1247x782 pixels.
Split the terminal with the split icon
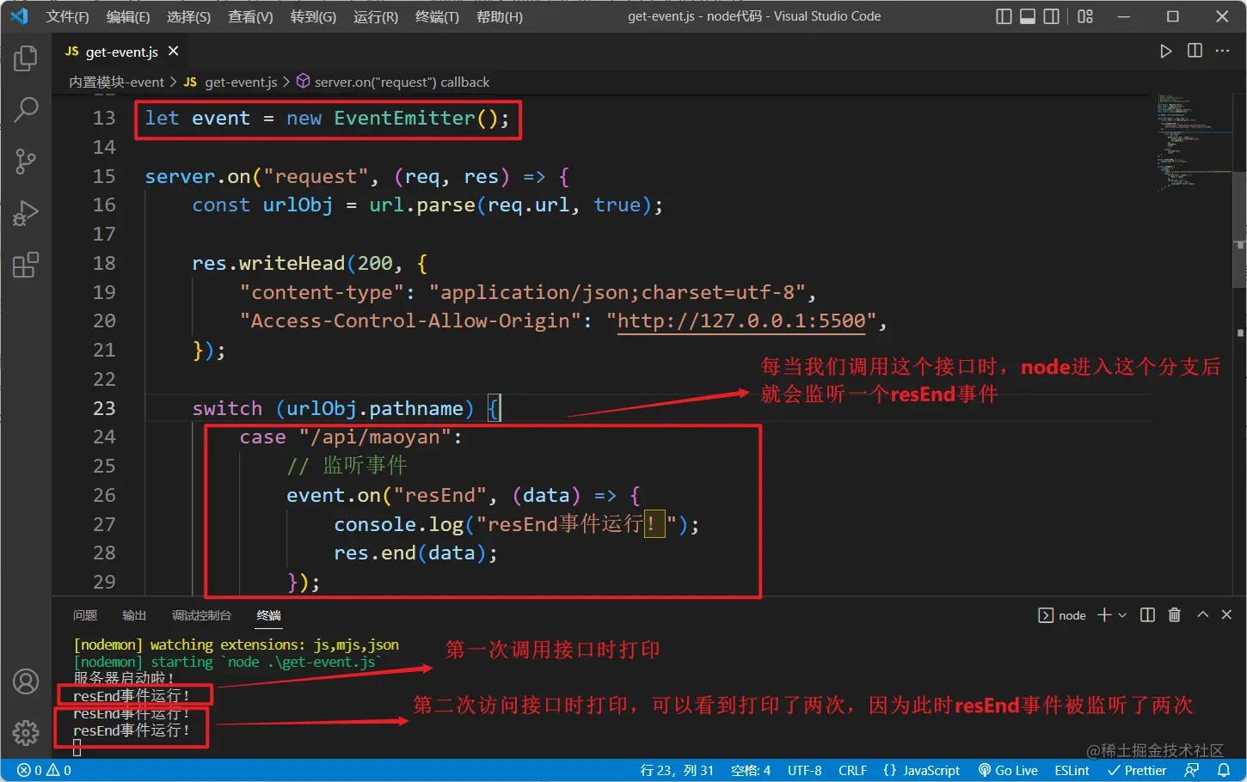tap(1147, 614)
